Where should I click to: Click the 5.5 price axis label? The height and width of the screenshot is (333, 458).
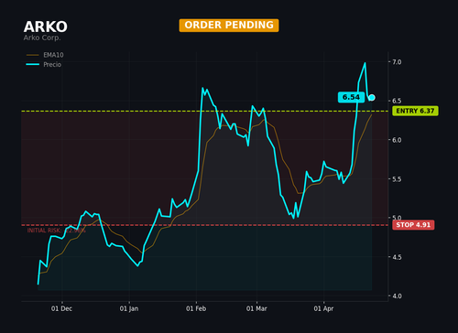pos(397,179)
